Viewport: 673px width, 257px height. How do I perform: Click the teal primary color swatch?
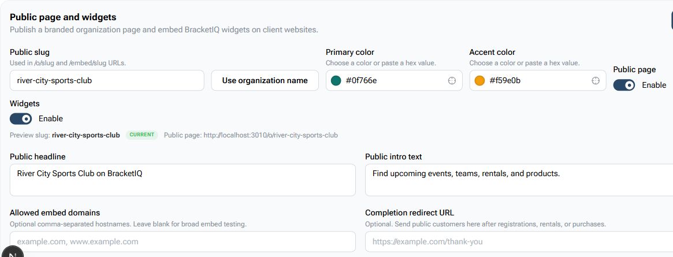pyautogui.click(x=336, y=81)
